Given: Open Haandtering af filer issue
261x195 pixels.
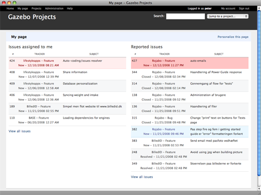Looking at the screenshot, I should 203,106.
